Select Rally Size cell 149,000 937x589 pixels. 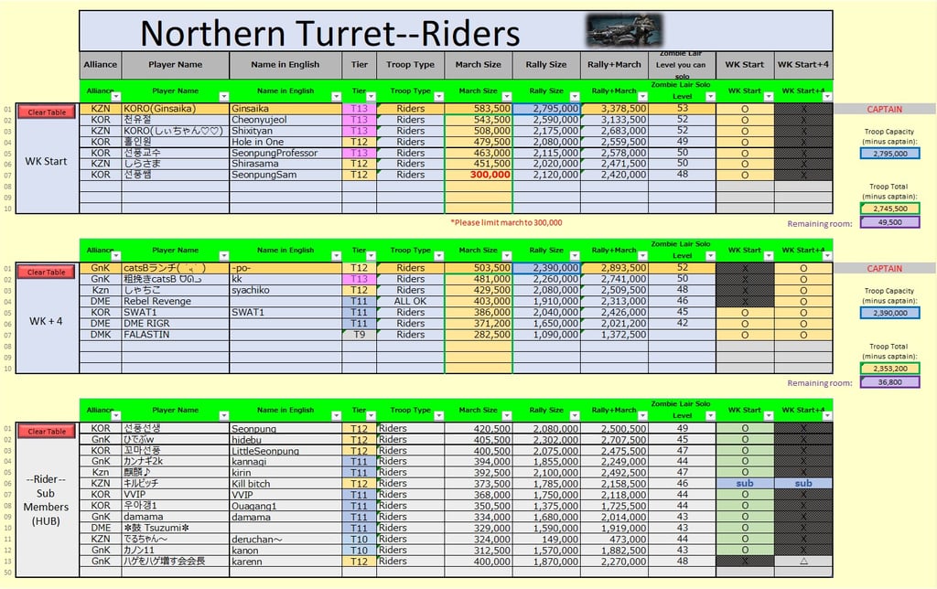click(546, 539)
